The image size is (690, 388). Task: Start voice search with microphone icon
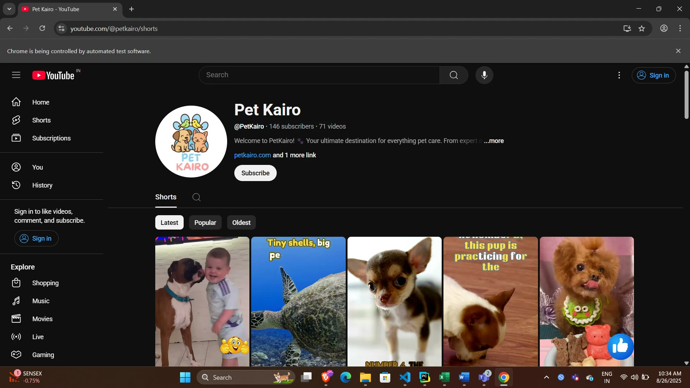(484, 75)
